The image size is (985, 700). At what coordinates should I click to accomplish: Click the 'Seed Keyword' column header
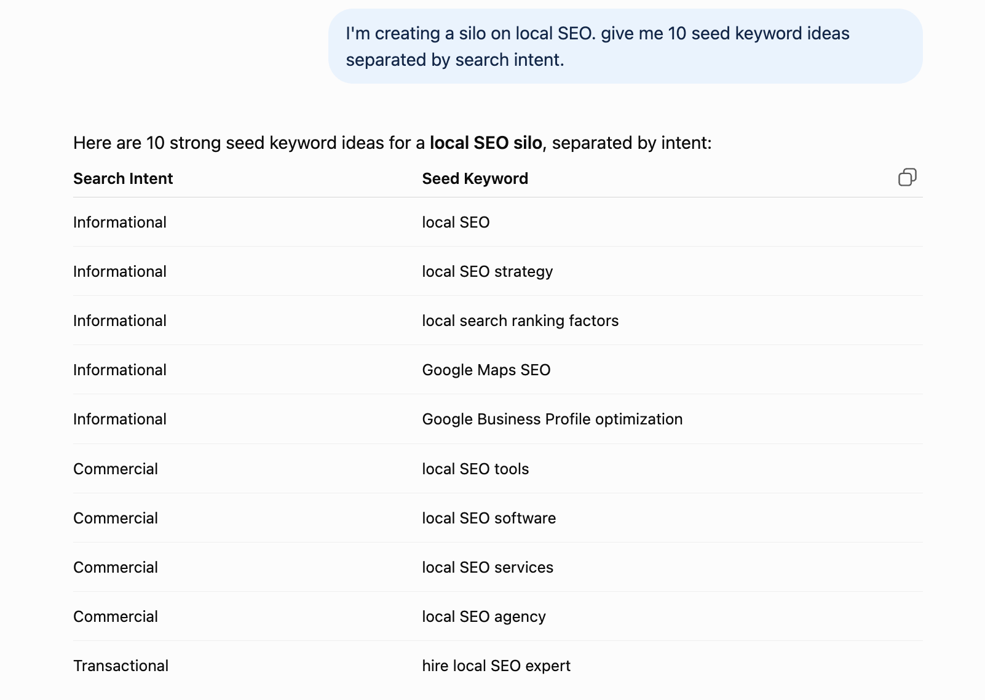[x=475, y=178]
